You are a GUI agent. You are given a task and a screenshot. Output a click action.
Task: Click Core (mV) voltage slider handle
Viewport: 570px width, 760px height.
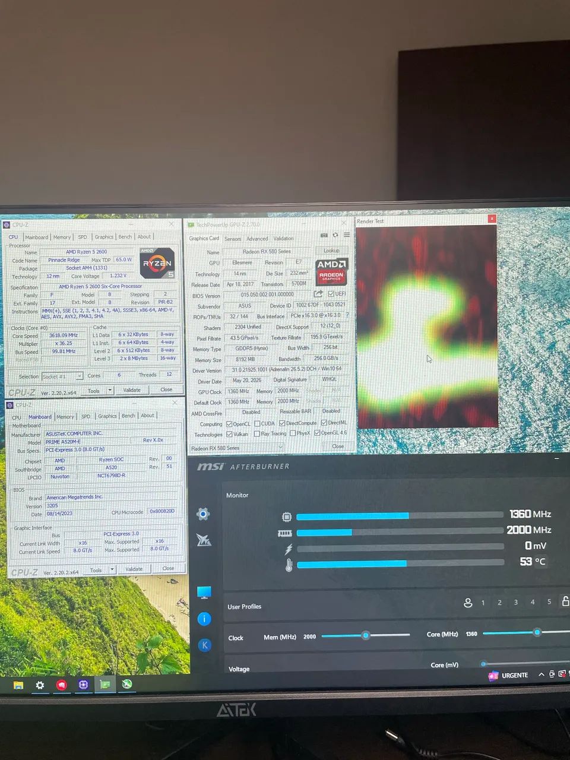coord(483,664)
